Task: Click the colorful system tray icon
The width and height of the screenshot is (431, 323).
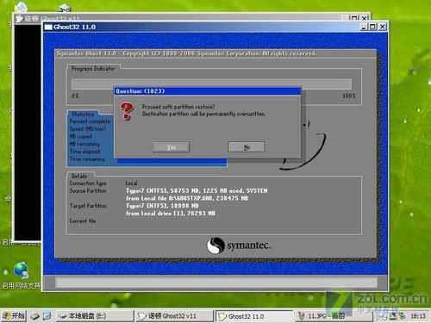Action: (x=392, y=316)
